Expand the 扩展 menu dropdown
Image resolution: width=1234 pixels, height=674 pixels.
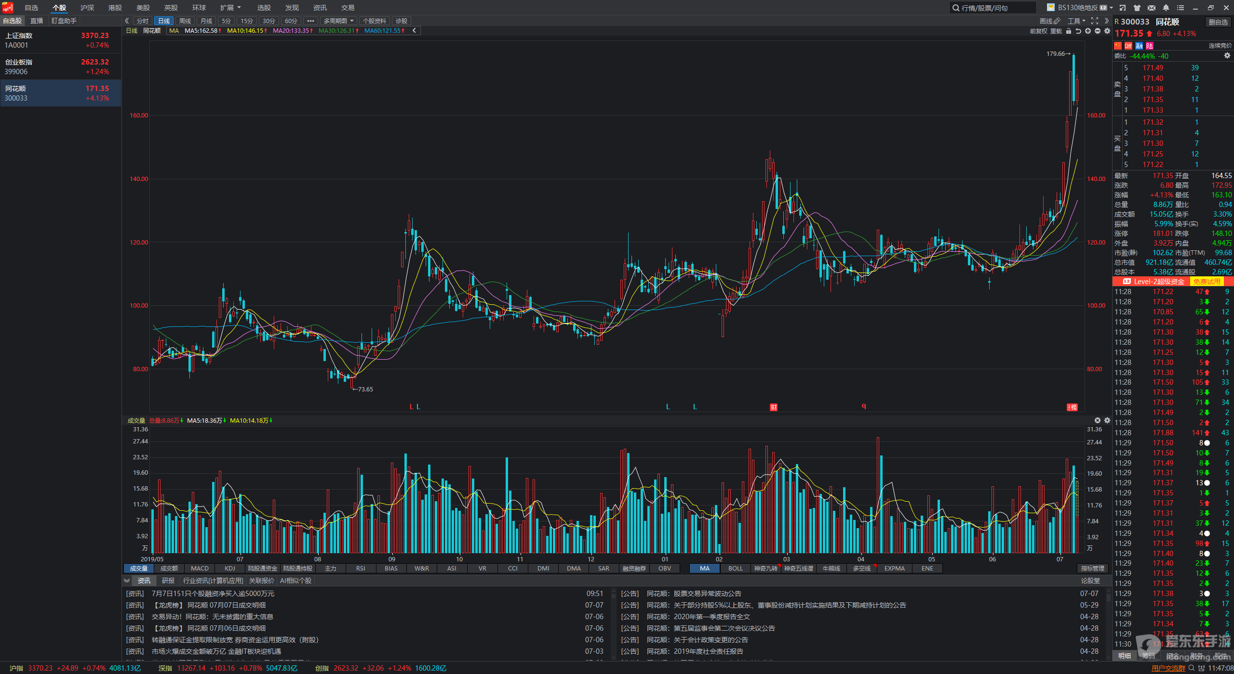coord(230,8)
